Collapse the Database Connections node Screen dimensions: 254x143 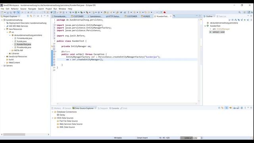tap(52, 112)
